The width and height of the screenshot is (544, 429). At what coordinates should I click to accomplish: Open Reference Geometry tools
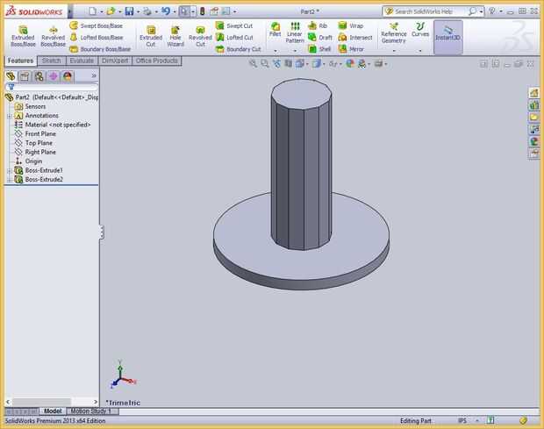393,33
